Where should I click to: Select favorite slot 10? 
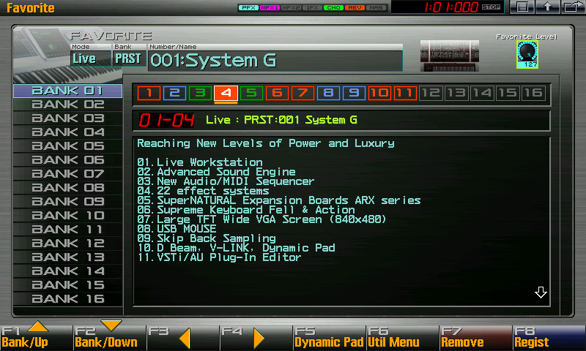[x=379, y=93]
